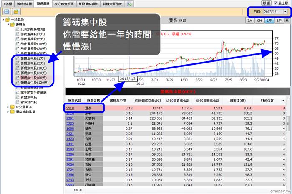Image resolution: width=292 pixels, height=194 pixels.
Task: Open stock code 9910 link
Action: coord(70,108)
